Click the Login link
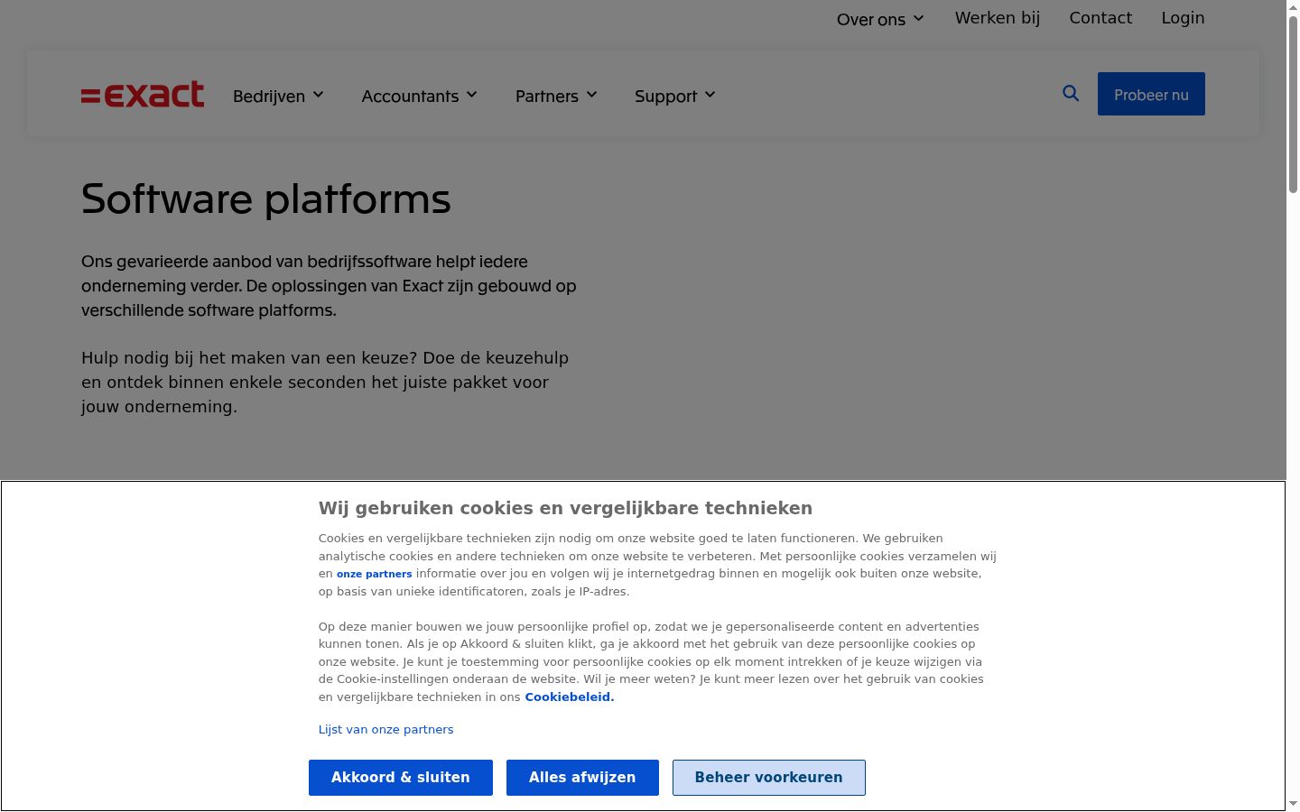 1183,18
